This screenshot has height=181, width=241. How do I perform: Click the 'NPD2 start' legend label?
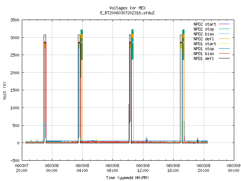(205, 24)
